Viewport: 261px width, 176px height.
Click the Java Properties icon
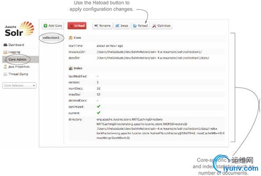(5, 67)
